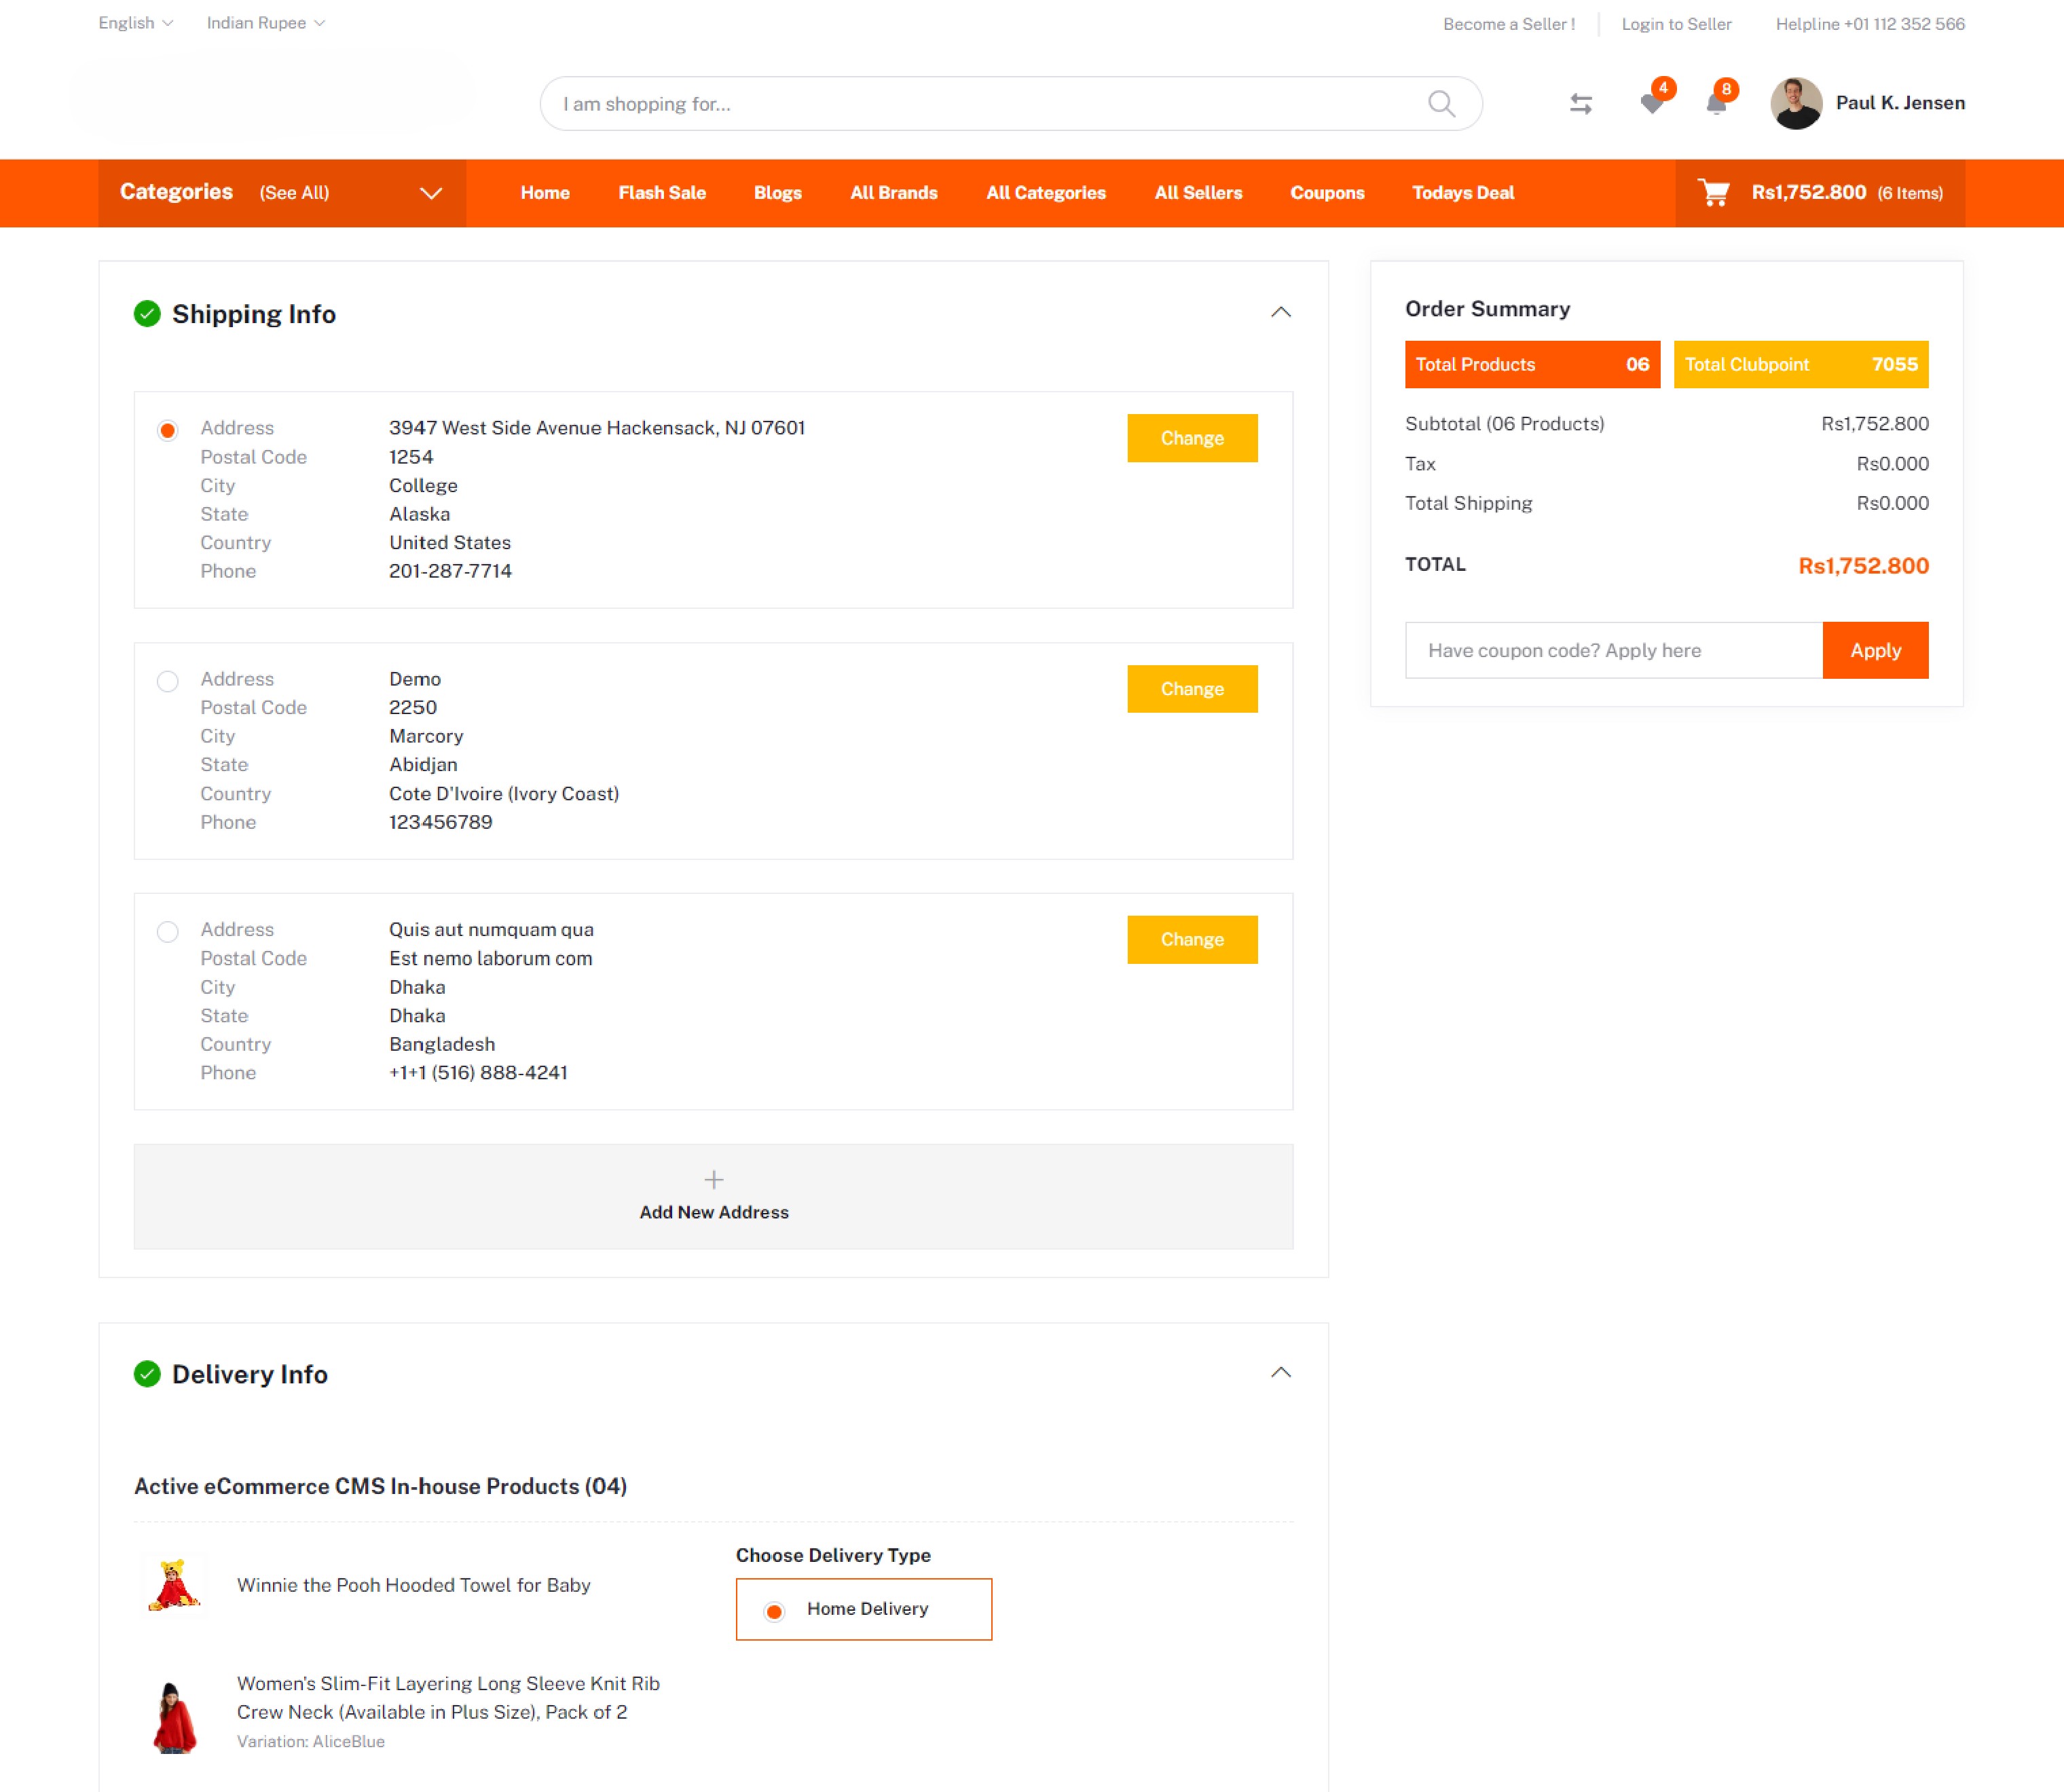Click Paul K. Jensen profile avatar

click(1795, 103)
